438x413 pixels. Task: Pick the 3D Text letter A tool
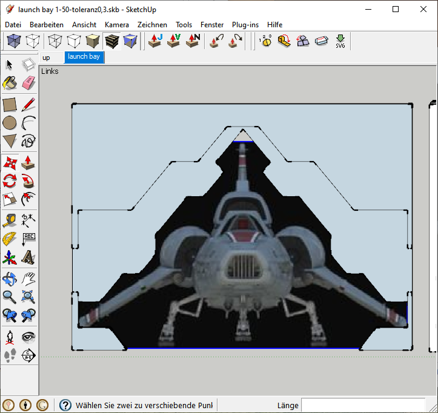click(x=28, y=257)
